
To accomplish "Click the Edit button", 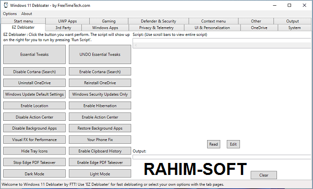I will [x=233, y=144].
